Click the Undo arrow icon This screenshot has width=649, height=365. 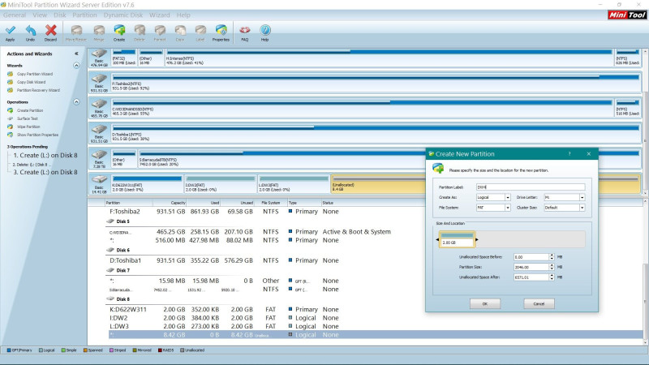click(x=30, y=31)
